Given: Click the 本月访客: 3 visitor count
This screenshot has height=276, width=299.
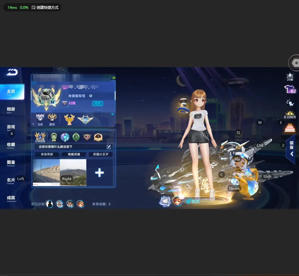Looking at the screenshot, I should tap(101, 204).
